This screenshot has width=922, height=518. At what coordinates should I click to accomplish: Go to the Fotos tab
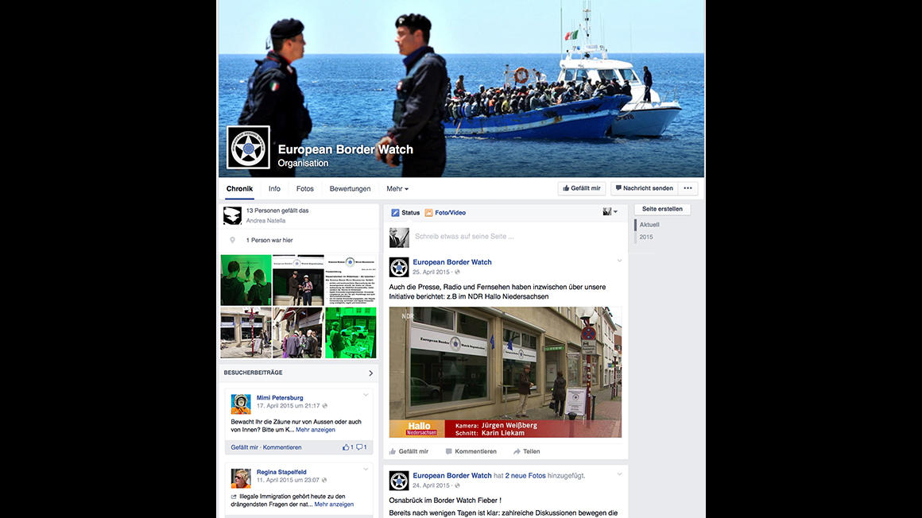[x=304, y=189]
